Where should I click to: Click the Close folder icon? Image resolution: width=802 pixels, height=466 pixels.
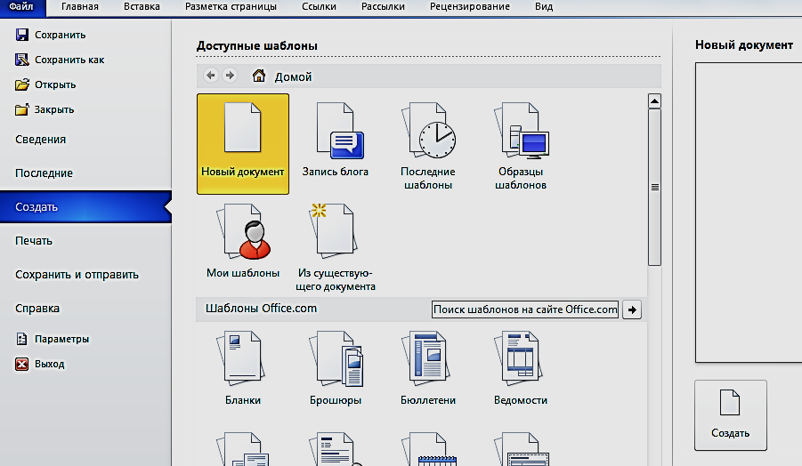click(22, 109)
